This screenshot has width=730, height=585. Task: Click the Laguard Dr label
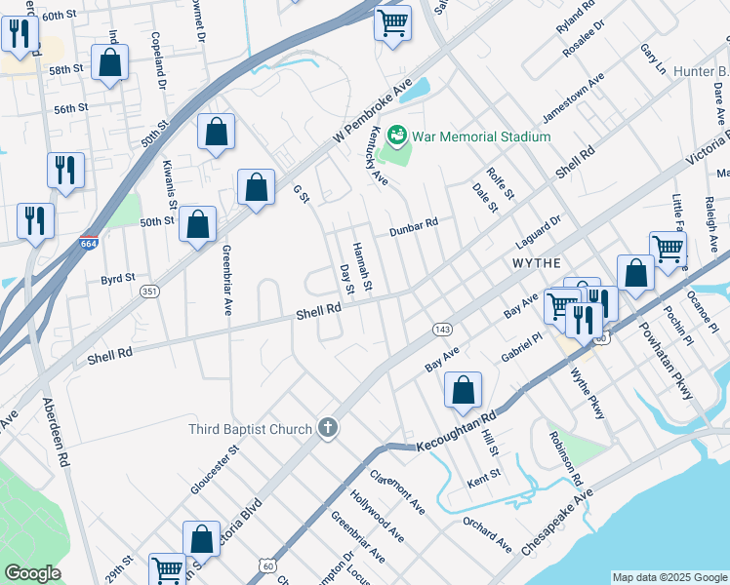538,232
